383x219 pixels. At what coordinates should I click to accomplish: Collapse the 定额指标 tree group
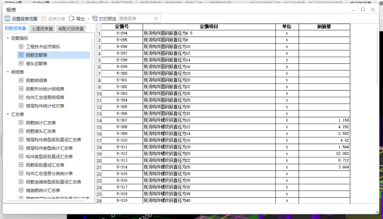tap(8, 38)
